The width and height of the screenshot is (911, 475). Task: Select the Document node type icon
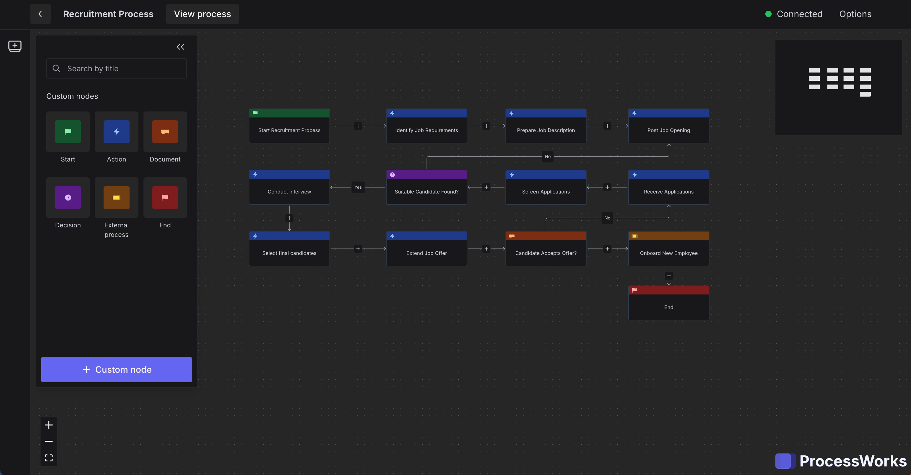pos(165,132)
